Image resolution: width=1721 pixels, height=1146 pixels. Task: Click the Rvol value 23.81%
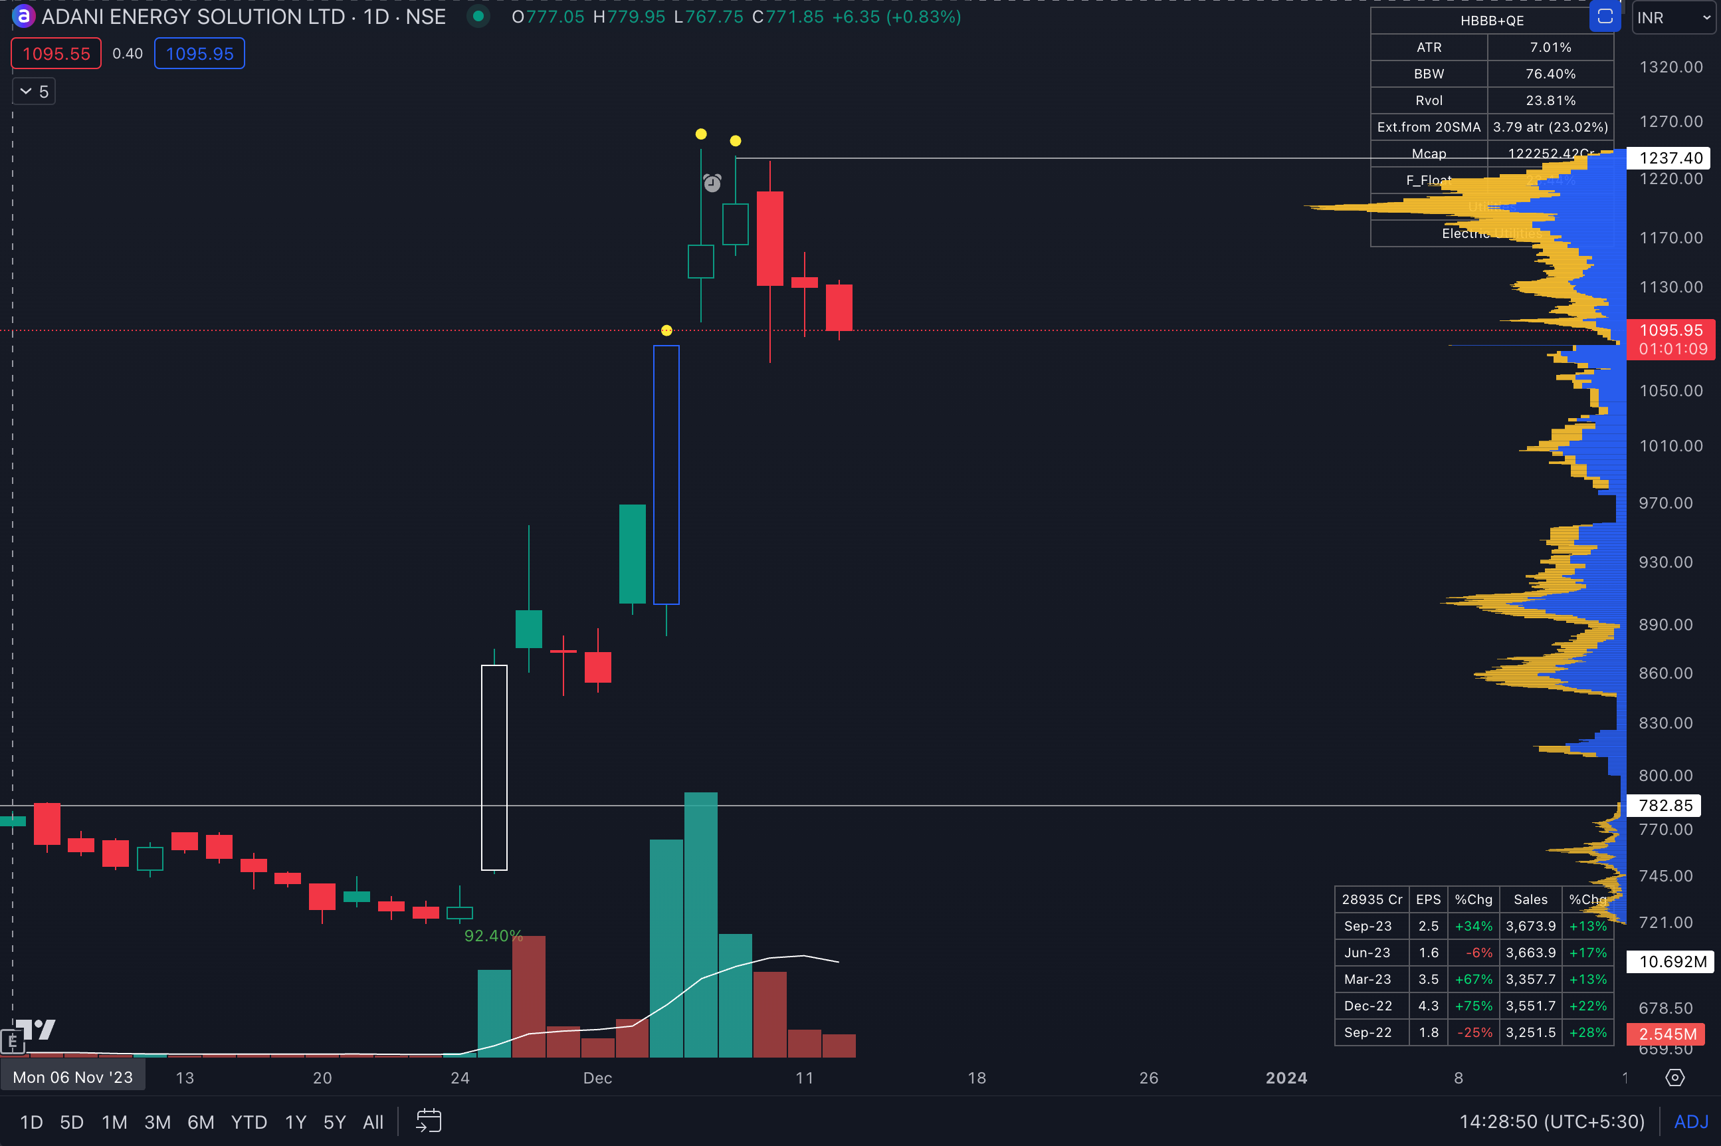click(x=1550, y=100)
